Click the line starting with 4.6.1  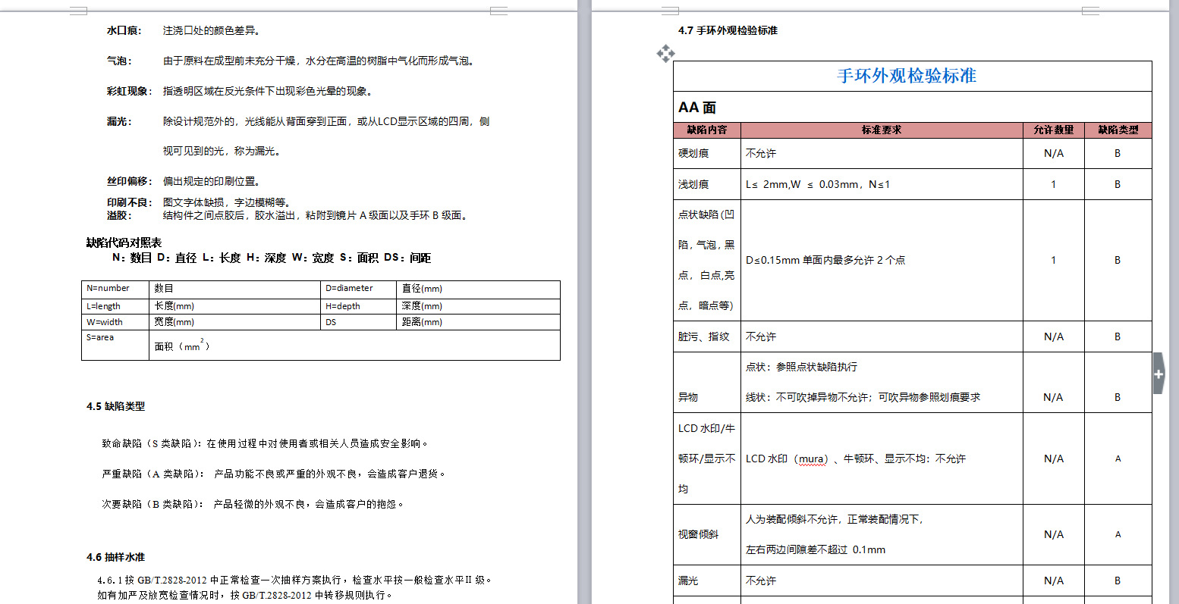[295, 581]
